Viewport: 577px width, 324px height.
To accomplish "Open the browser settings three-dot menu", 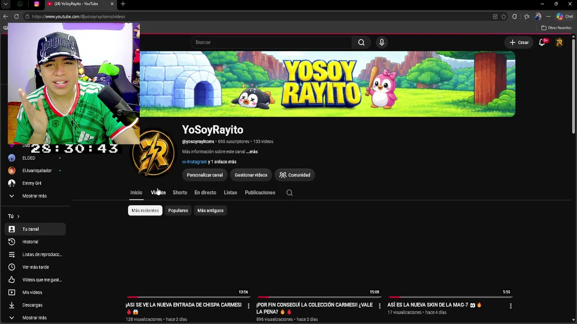I will [x=548, y=17].
